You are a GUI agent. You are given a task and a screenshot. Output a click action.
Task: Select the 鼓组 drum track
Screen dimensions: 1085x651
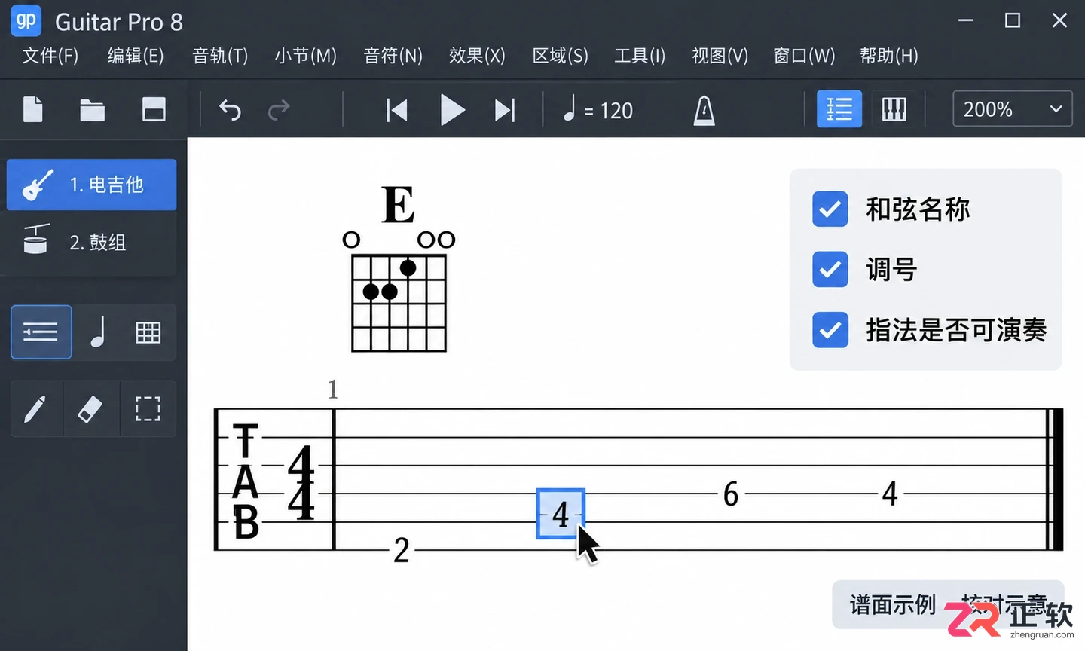tap(91, 242)
